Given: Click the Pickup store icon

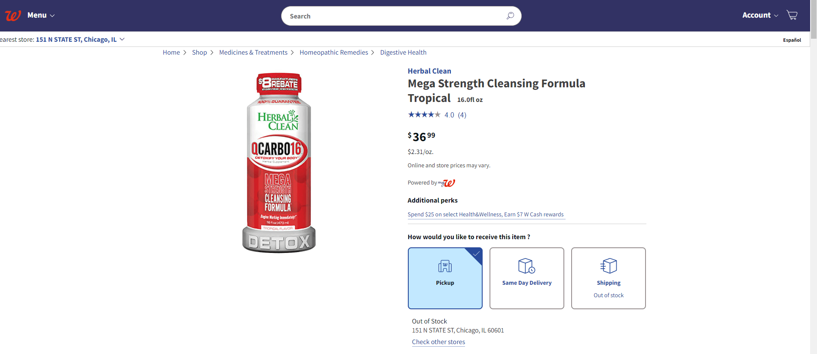Looking at the screenshot, I should click(x=445, y=266).
